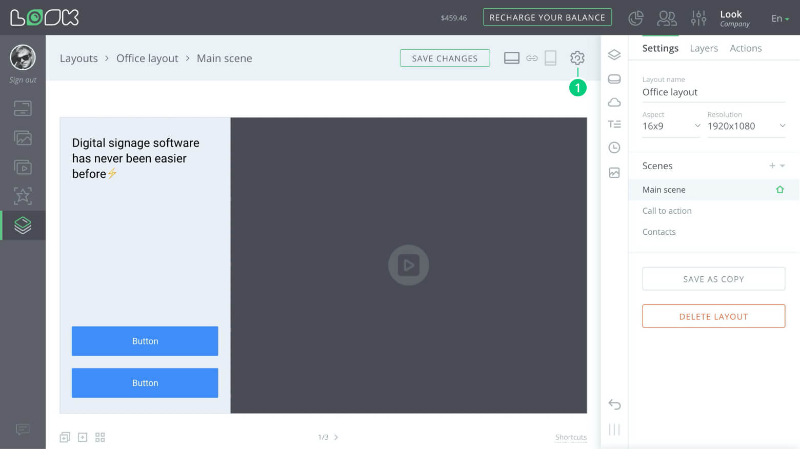Click the video placeholder play icon
800x449 pixels.
tap(408, 265)
